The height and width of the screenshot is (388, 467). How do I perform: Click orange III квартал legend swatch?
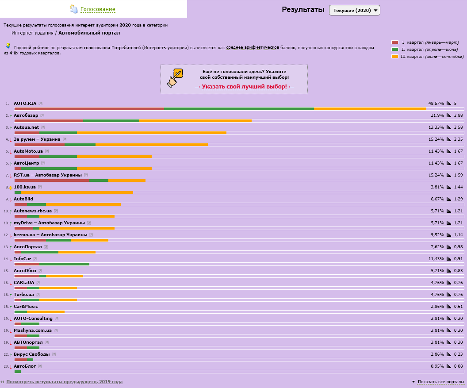[395, 57]
